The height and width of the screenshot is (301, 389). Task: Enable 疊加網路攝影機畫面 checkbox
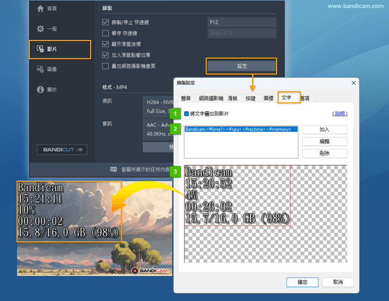click(x=106, y=66)
